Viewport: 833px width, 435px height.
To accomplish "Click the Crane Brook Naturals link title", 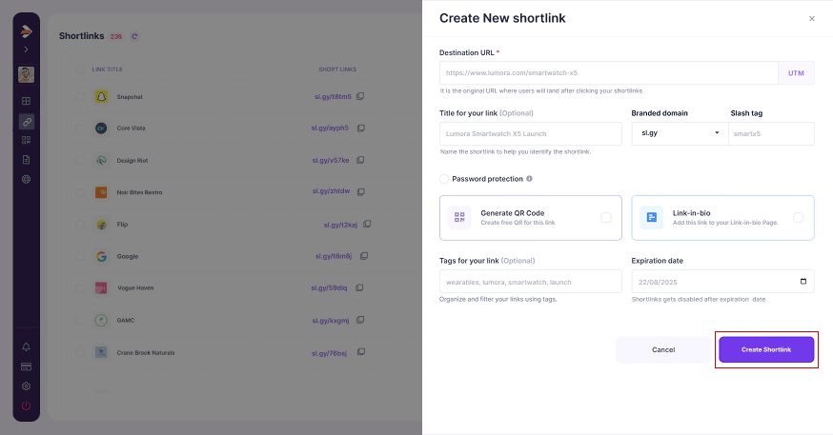I will coord(146,353).
